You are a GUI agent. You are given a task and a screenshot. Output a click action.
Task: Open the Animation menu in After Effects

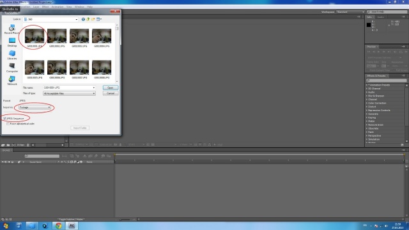coord(58,7)
